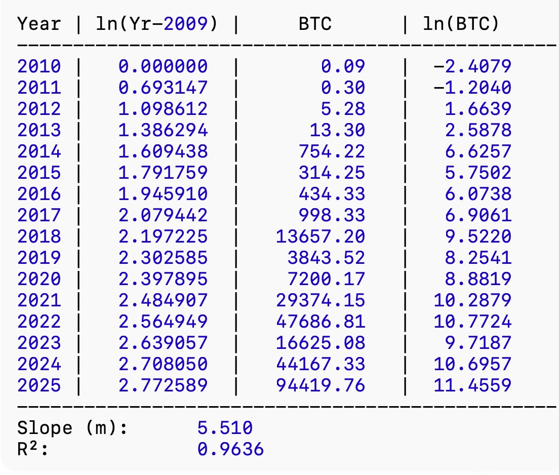Click the year 2025 entry
This screenshot has width=559, height=475.
39,385
